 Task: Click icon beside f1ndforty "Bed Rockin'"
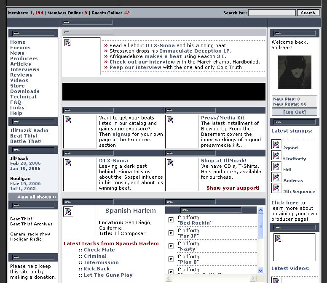tap(171, 220)
